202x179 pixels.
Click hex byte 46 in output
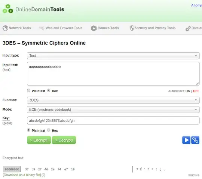[46, 169]
